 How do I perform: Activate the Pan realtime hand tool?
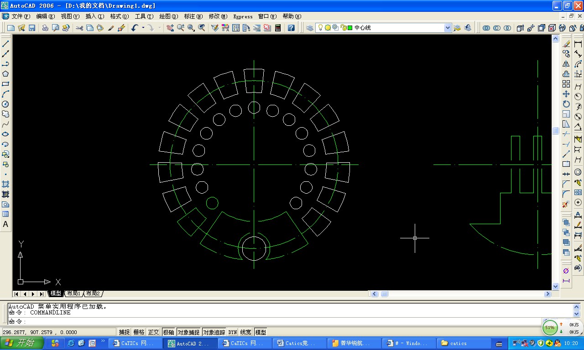click(170, 28)
